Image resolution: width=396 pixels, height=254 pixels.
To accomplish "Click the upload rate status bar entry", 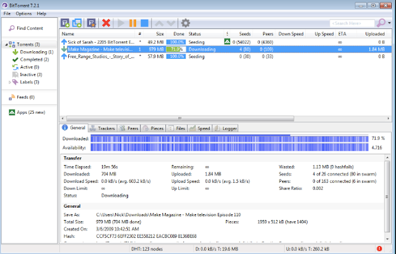I will coord(308,249).
